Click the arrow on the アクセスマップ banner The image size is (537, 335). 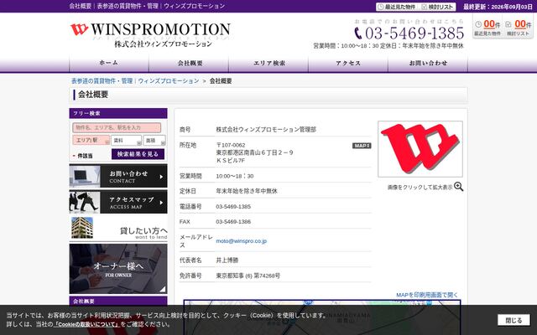click(161, 203)
